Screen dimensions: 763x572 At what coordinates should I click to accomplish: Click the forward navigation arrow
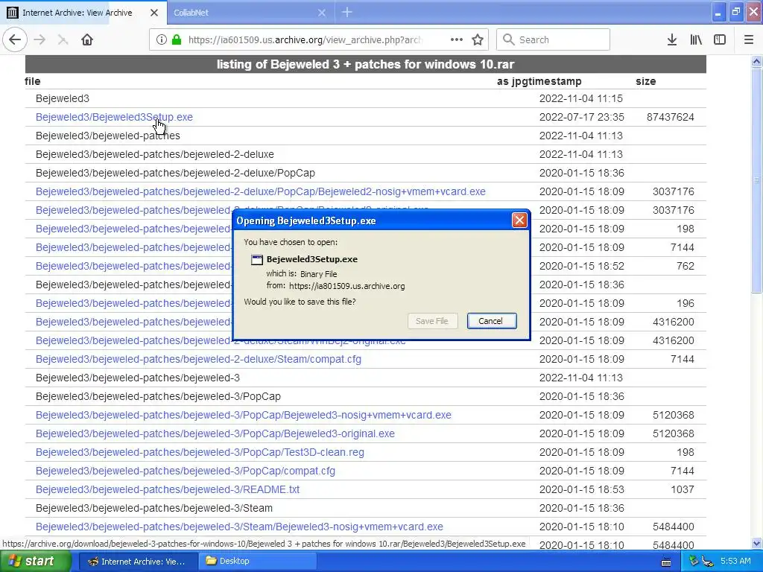(x=39, y=39)
